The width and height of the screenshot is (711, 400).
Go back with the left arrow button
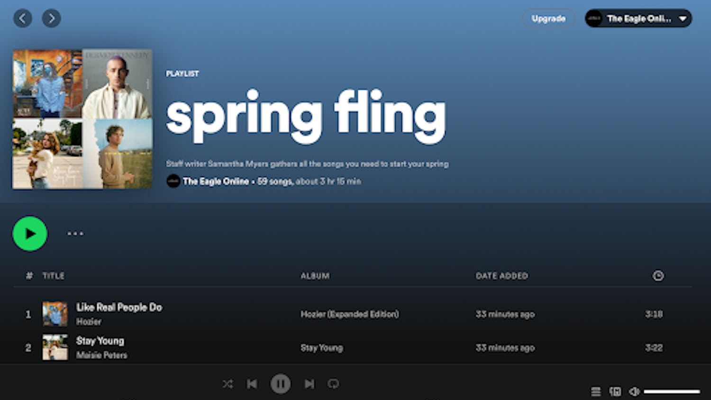pos(22,18)
